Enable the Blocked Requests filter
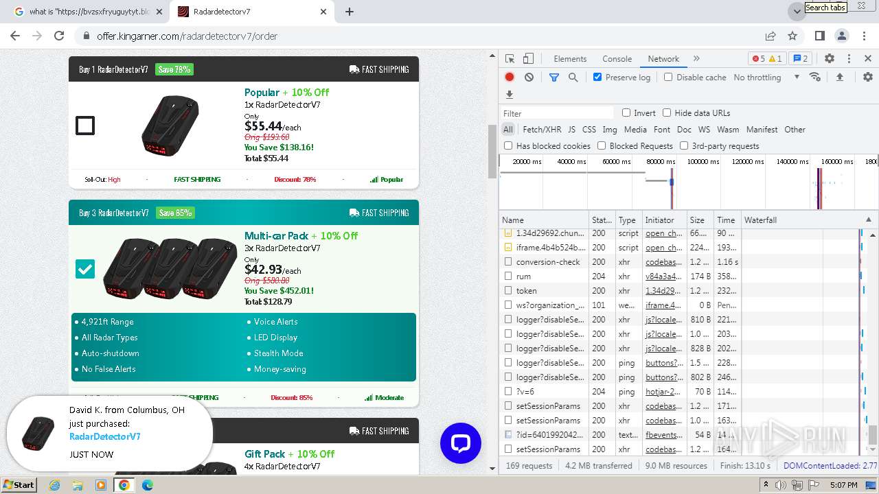The image size is (879, 494). coord(602,146)
